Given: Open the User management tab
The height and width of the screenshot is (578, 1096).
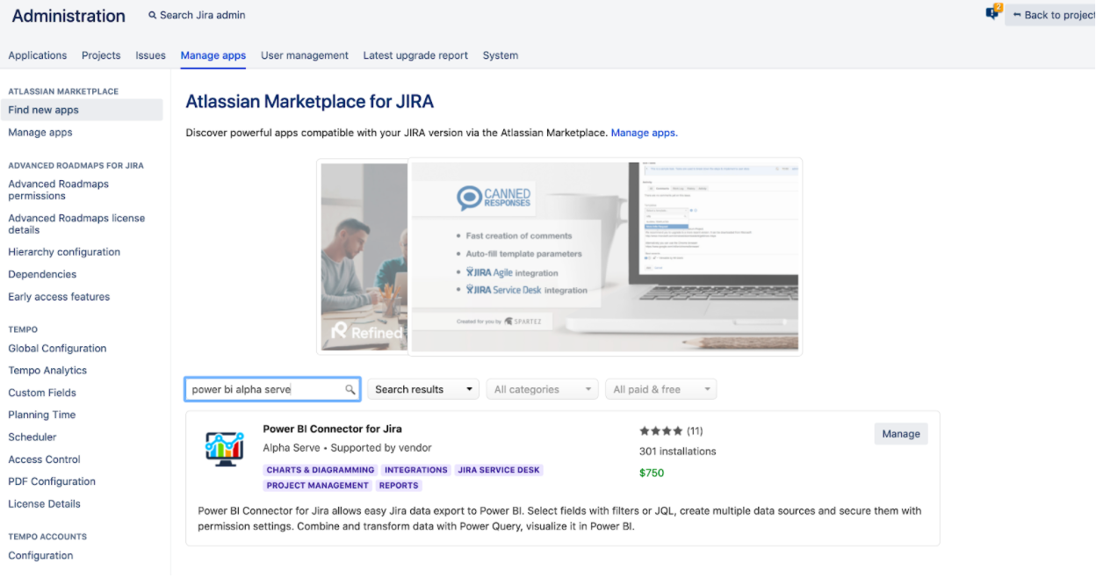Looking at the screenshot, I should click(305, 55).
